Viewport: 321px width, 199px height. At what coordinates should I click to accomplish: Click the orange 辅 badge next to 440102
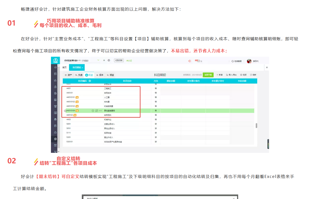[x=75, y=115]
